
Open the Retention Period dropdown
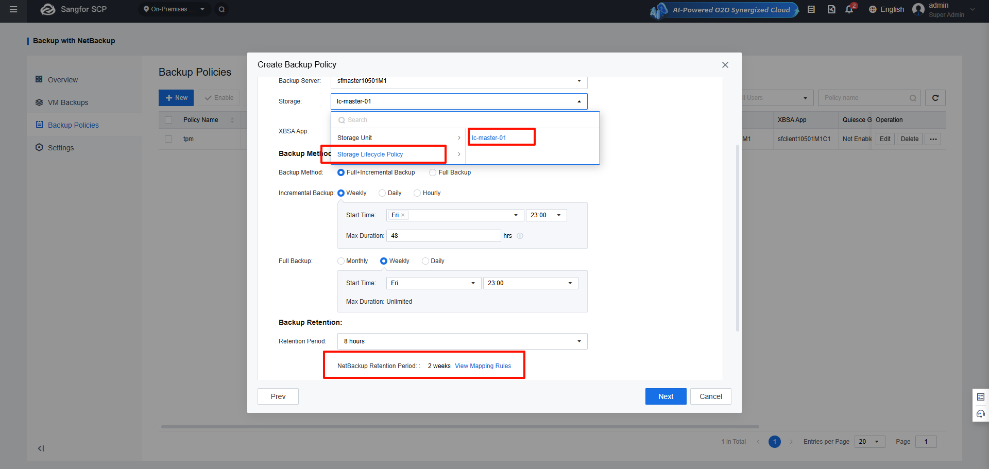point(463,341)
